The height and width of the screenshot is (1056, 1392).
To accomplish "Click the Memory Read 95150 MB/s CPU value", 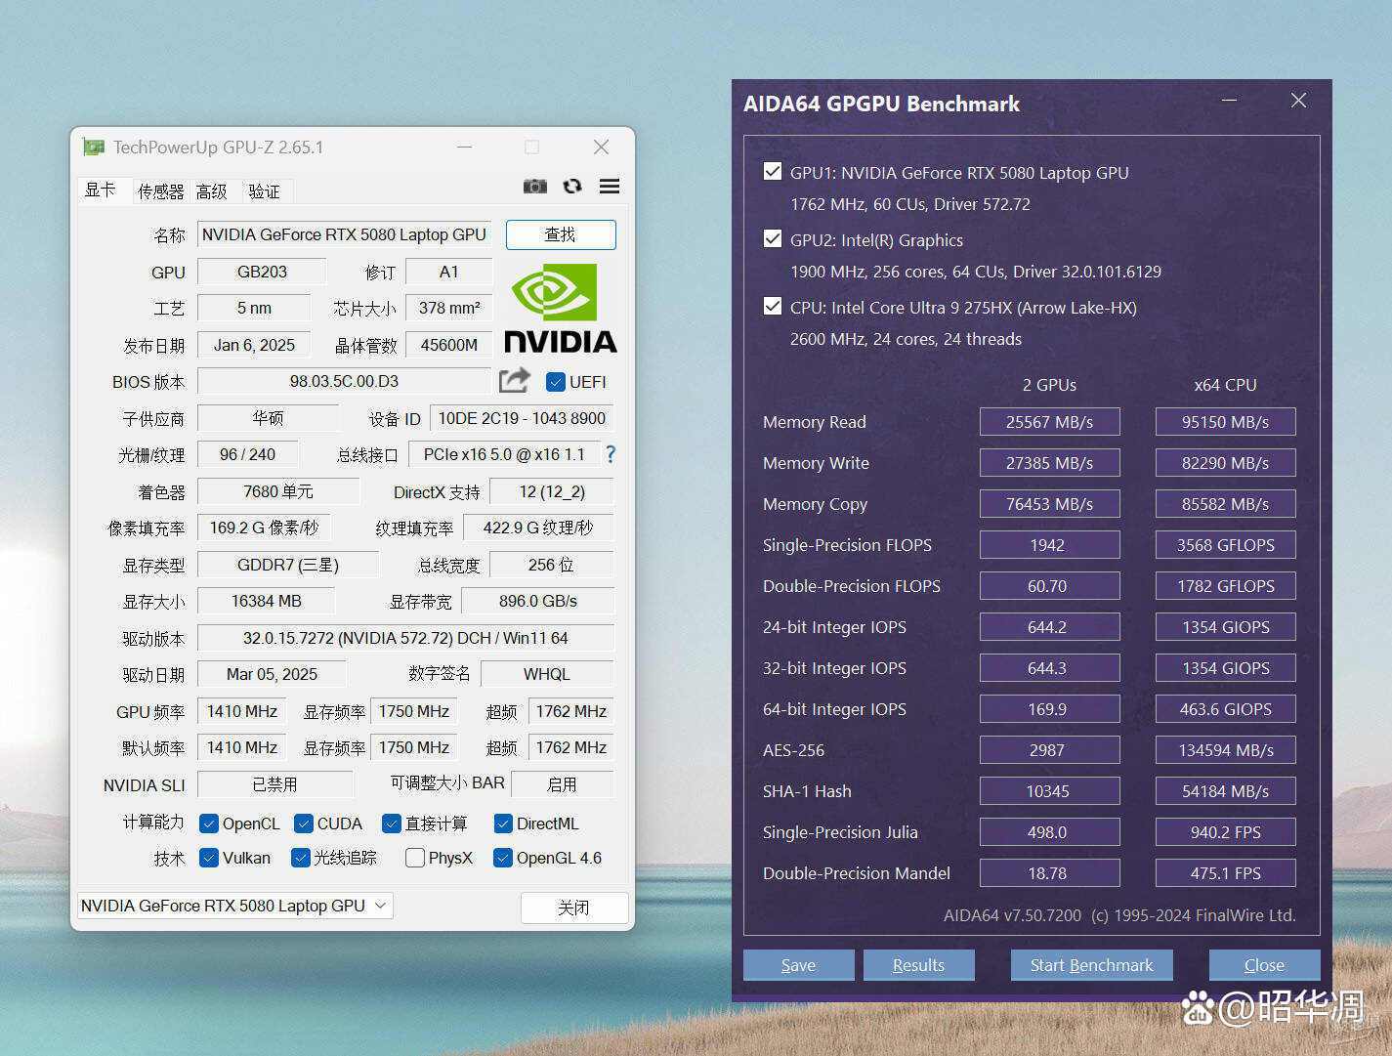I will pyautogui.click(x=1225, y=422).
